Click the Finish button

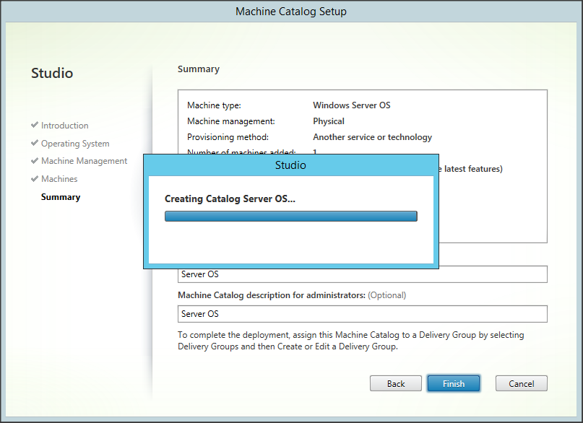point(454,383)
